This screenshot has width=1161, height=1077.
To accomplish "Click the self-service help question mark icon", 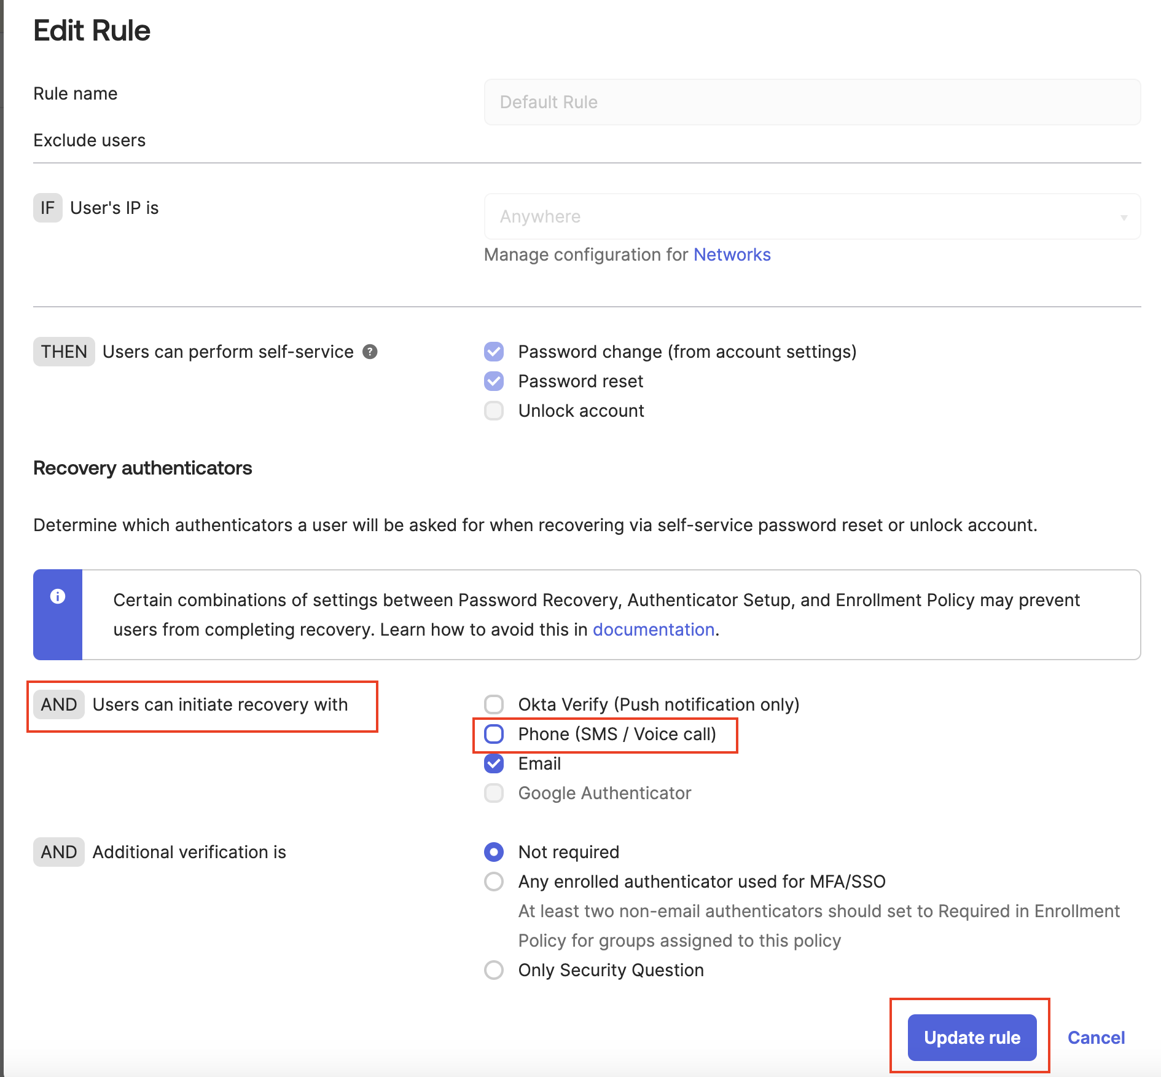I will (370, 352).
